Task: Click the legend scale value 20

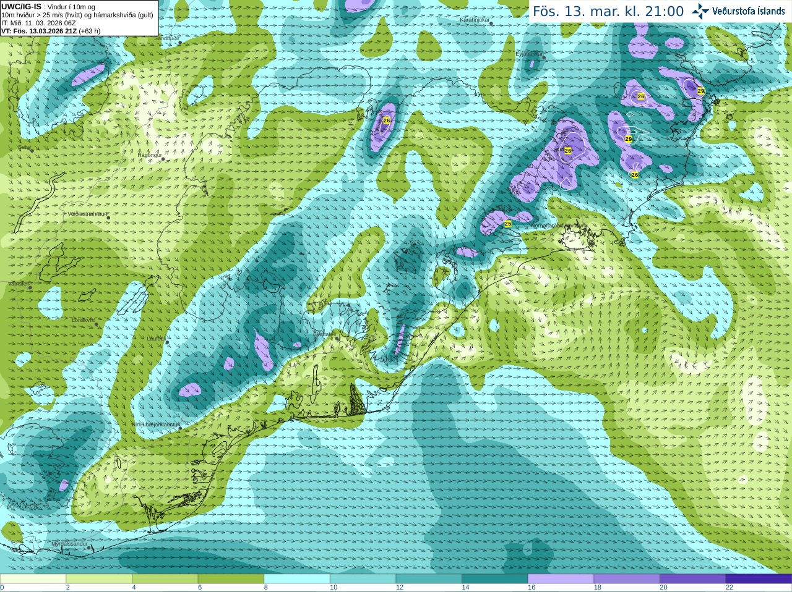Action: tap(664, 588)
